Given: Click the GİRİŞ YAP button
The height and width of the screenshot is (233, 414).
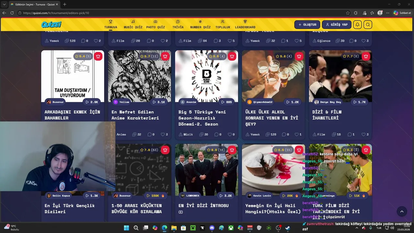Looking at the screenshot, I should (337, 25).
